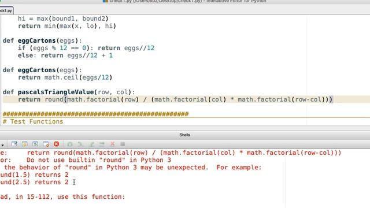
Task: Click the Clear screen shell icon
Action: pos(14,144)
